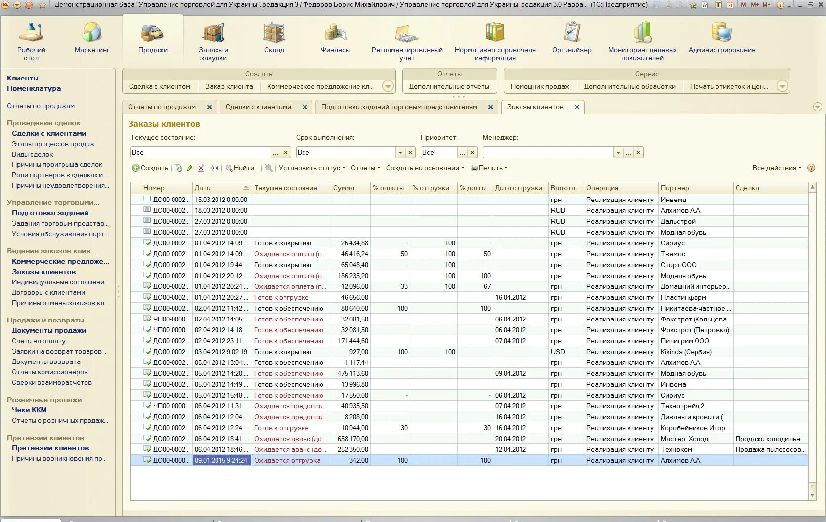Open the Маркетинг section
Screen dimensions: 826x522
pyautogui.click(x=92, y=39)
